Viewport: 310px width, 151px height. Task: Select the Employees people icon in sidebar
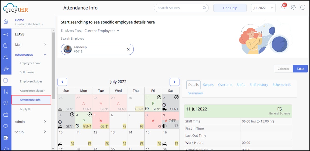(6, 57)
